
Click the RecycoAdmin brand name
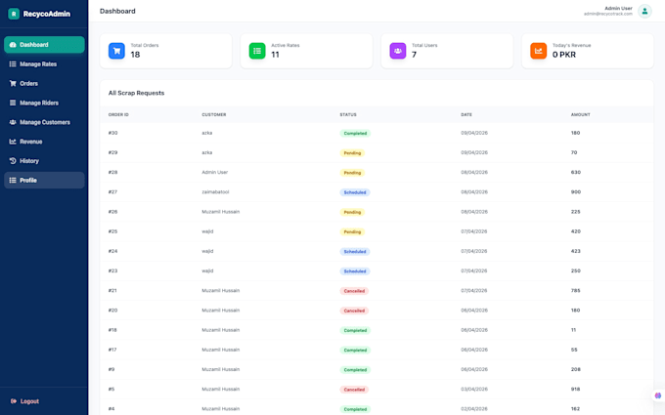pyautogui.click(x=47, y=14)
